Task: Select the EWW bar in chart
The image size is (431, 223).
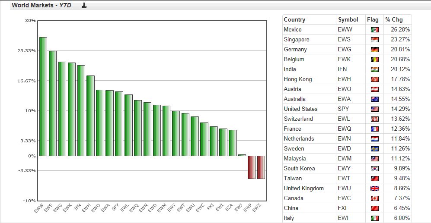Action: (43, 97)
